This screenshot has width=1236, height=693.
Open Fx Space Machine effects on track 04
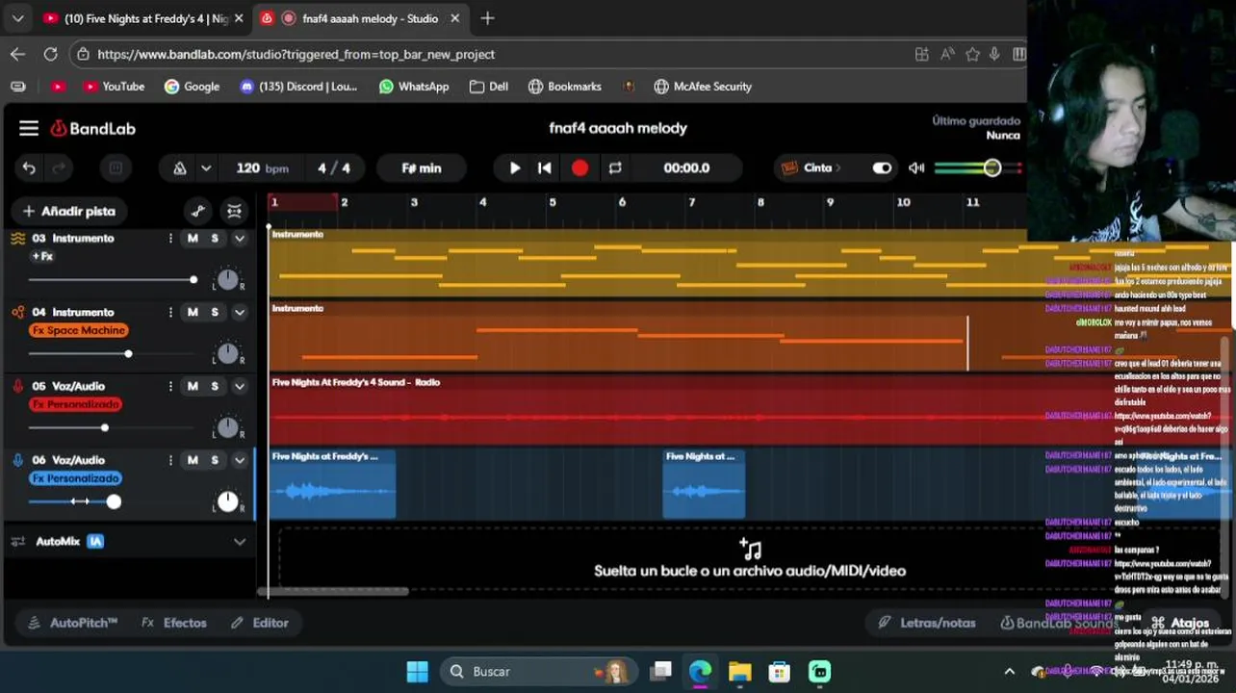[x=79, y=330]
